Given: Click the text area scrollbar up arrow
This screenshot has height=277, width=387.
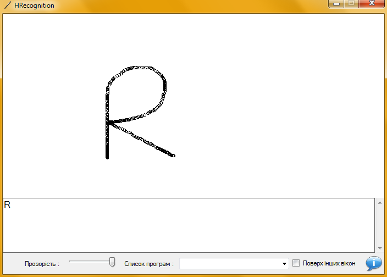Looking at the screenshot, I should coord(379,203).
